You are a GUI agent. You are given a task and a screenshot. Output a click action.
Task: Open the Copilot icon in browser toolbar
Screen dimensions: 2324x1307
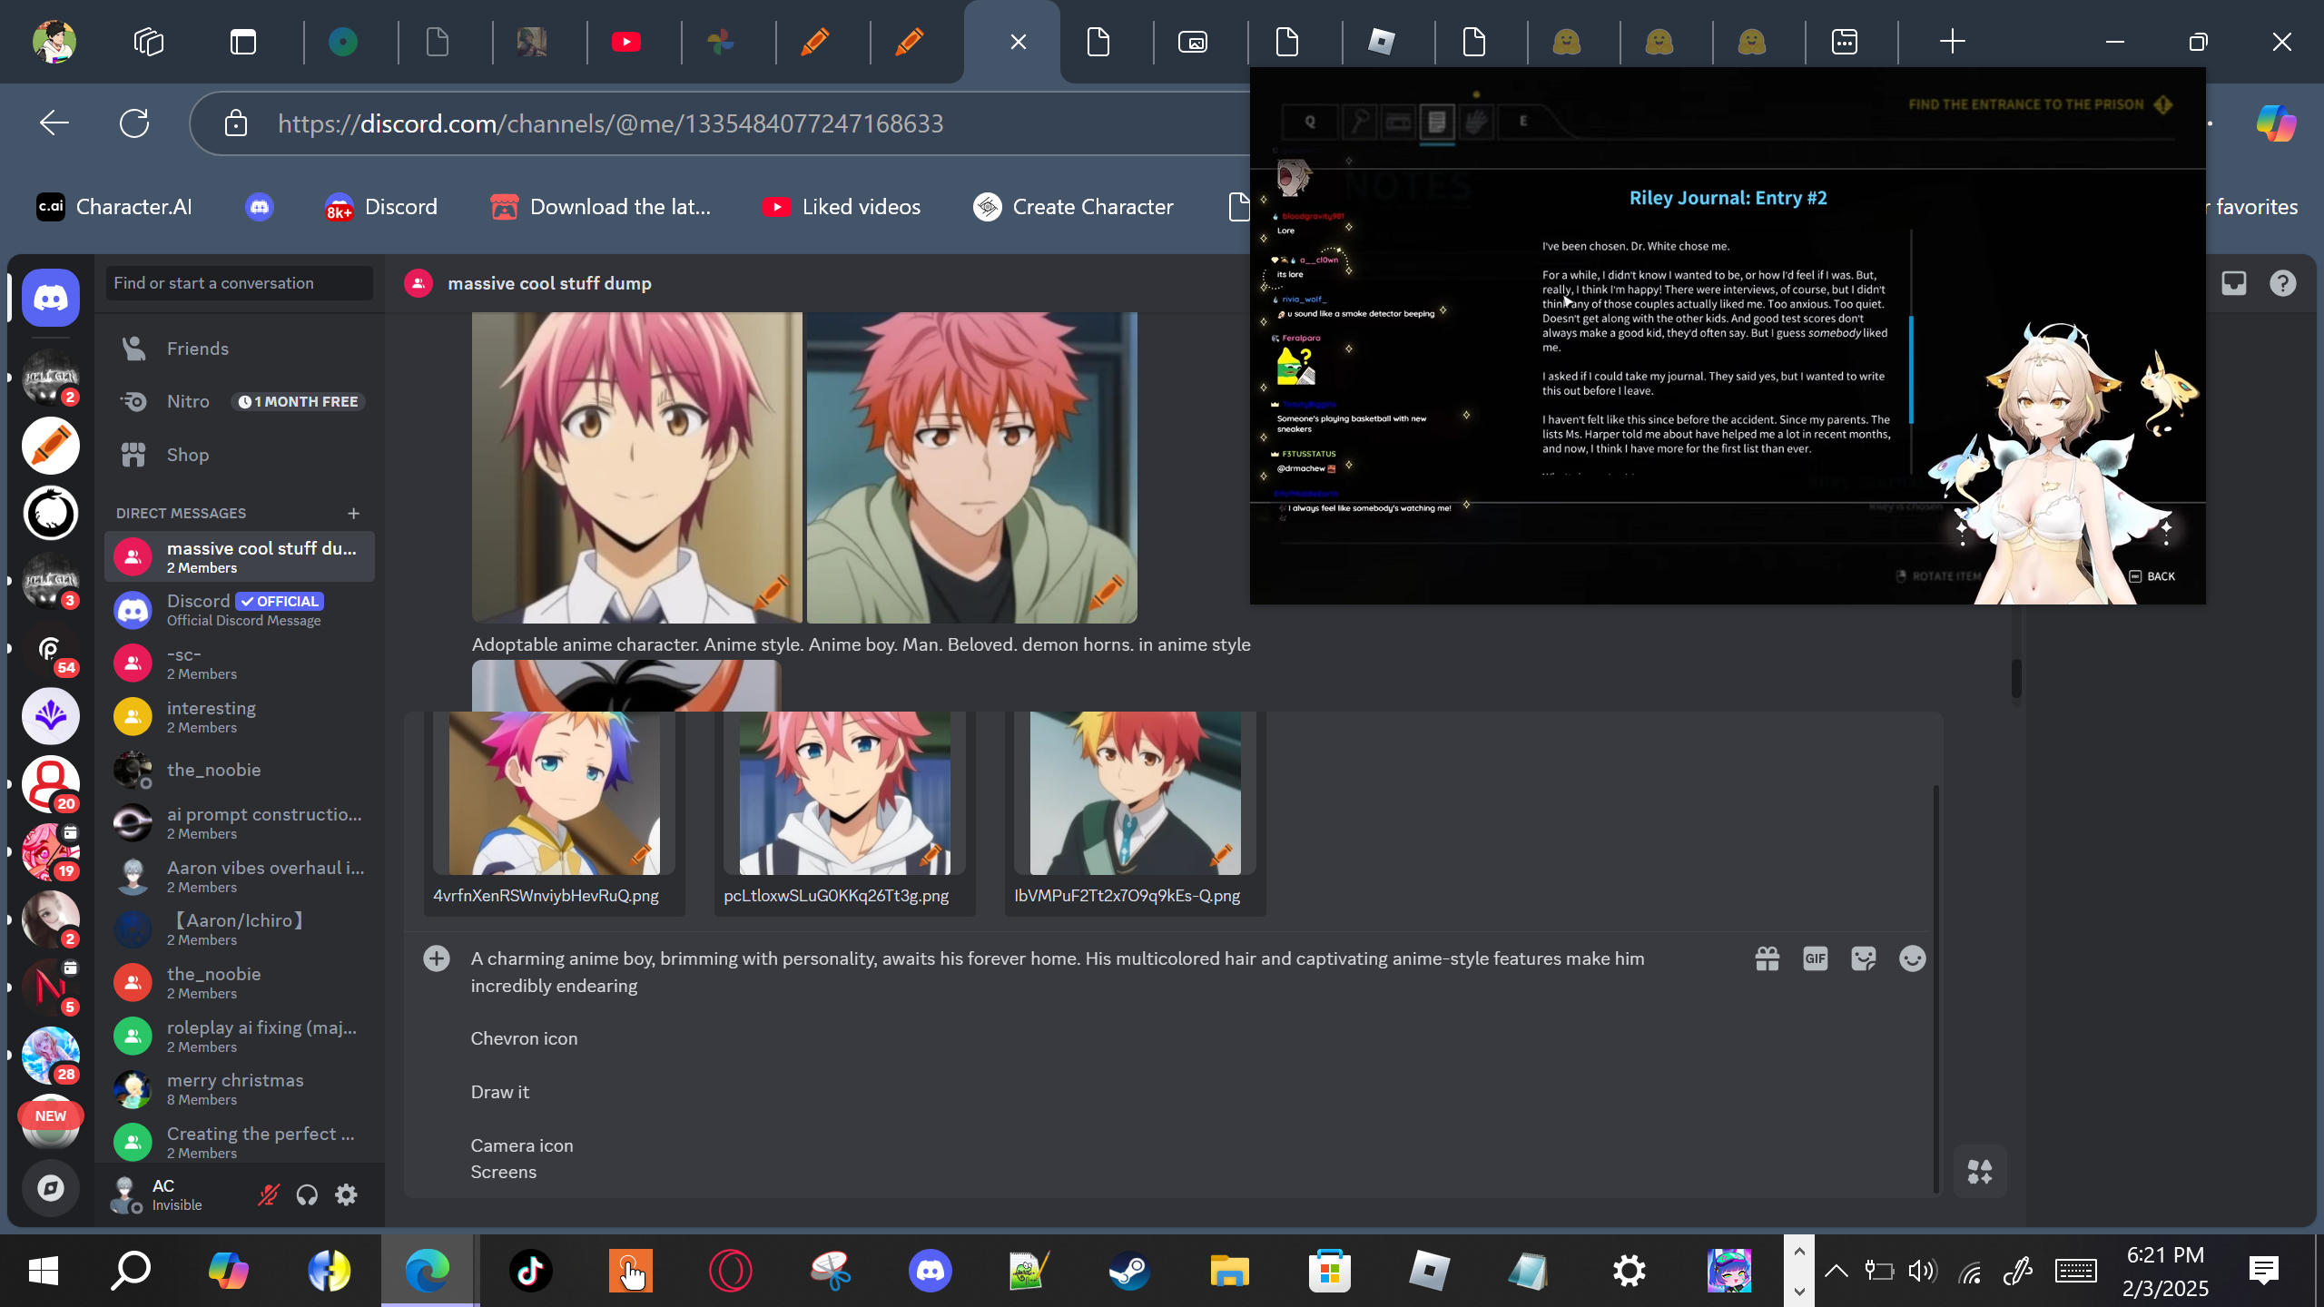coord(2276,123)
